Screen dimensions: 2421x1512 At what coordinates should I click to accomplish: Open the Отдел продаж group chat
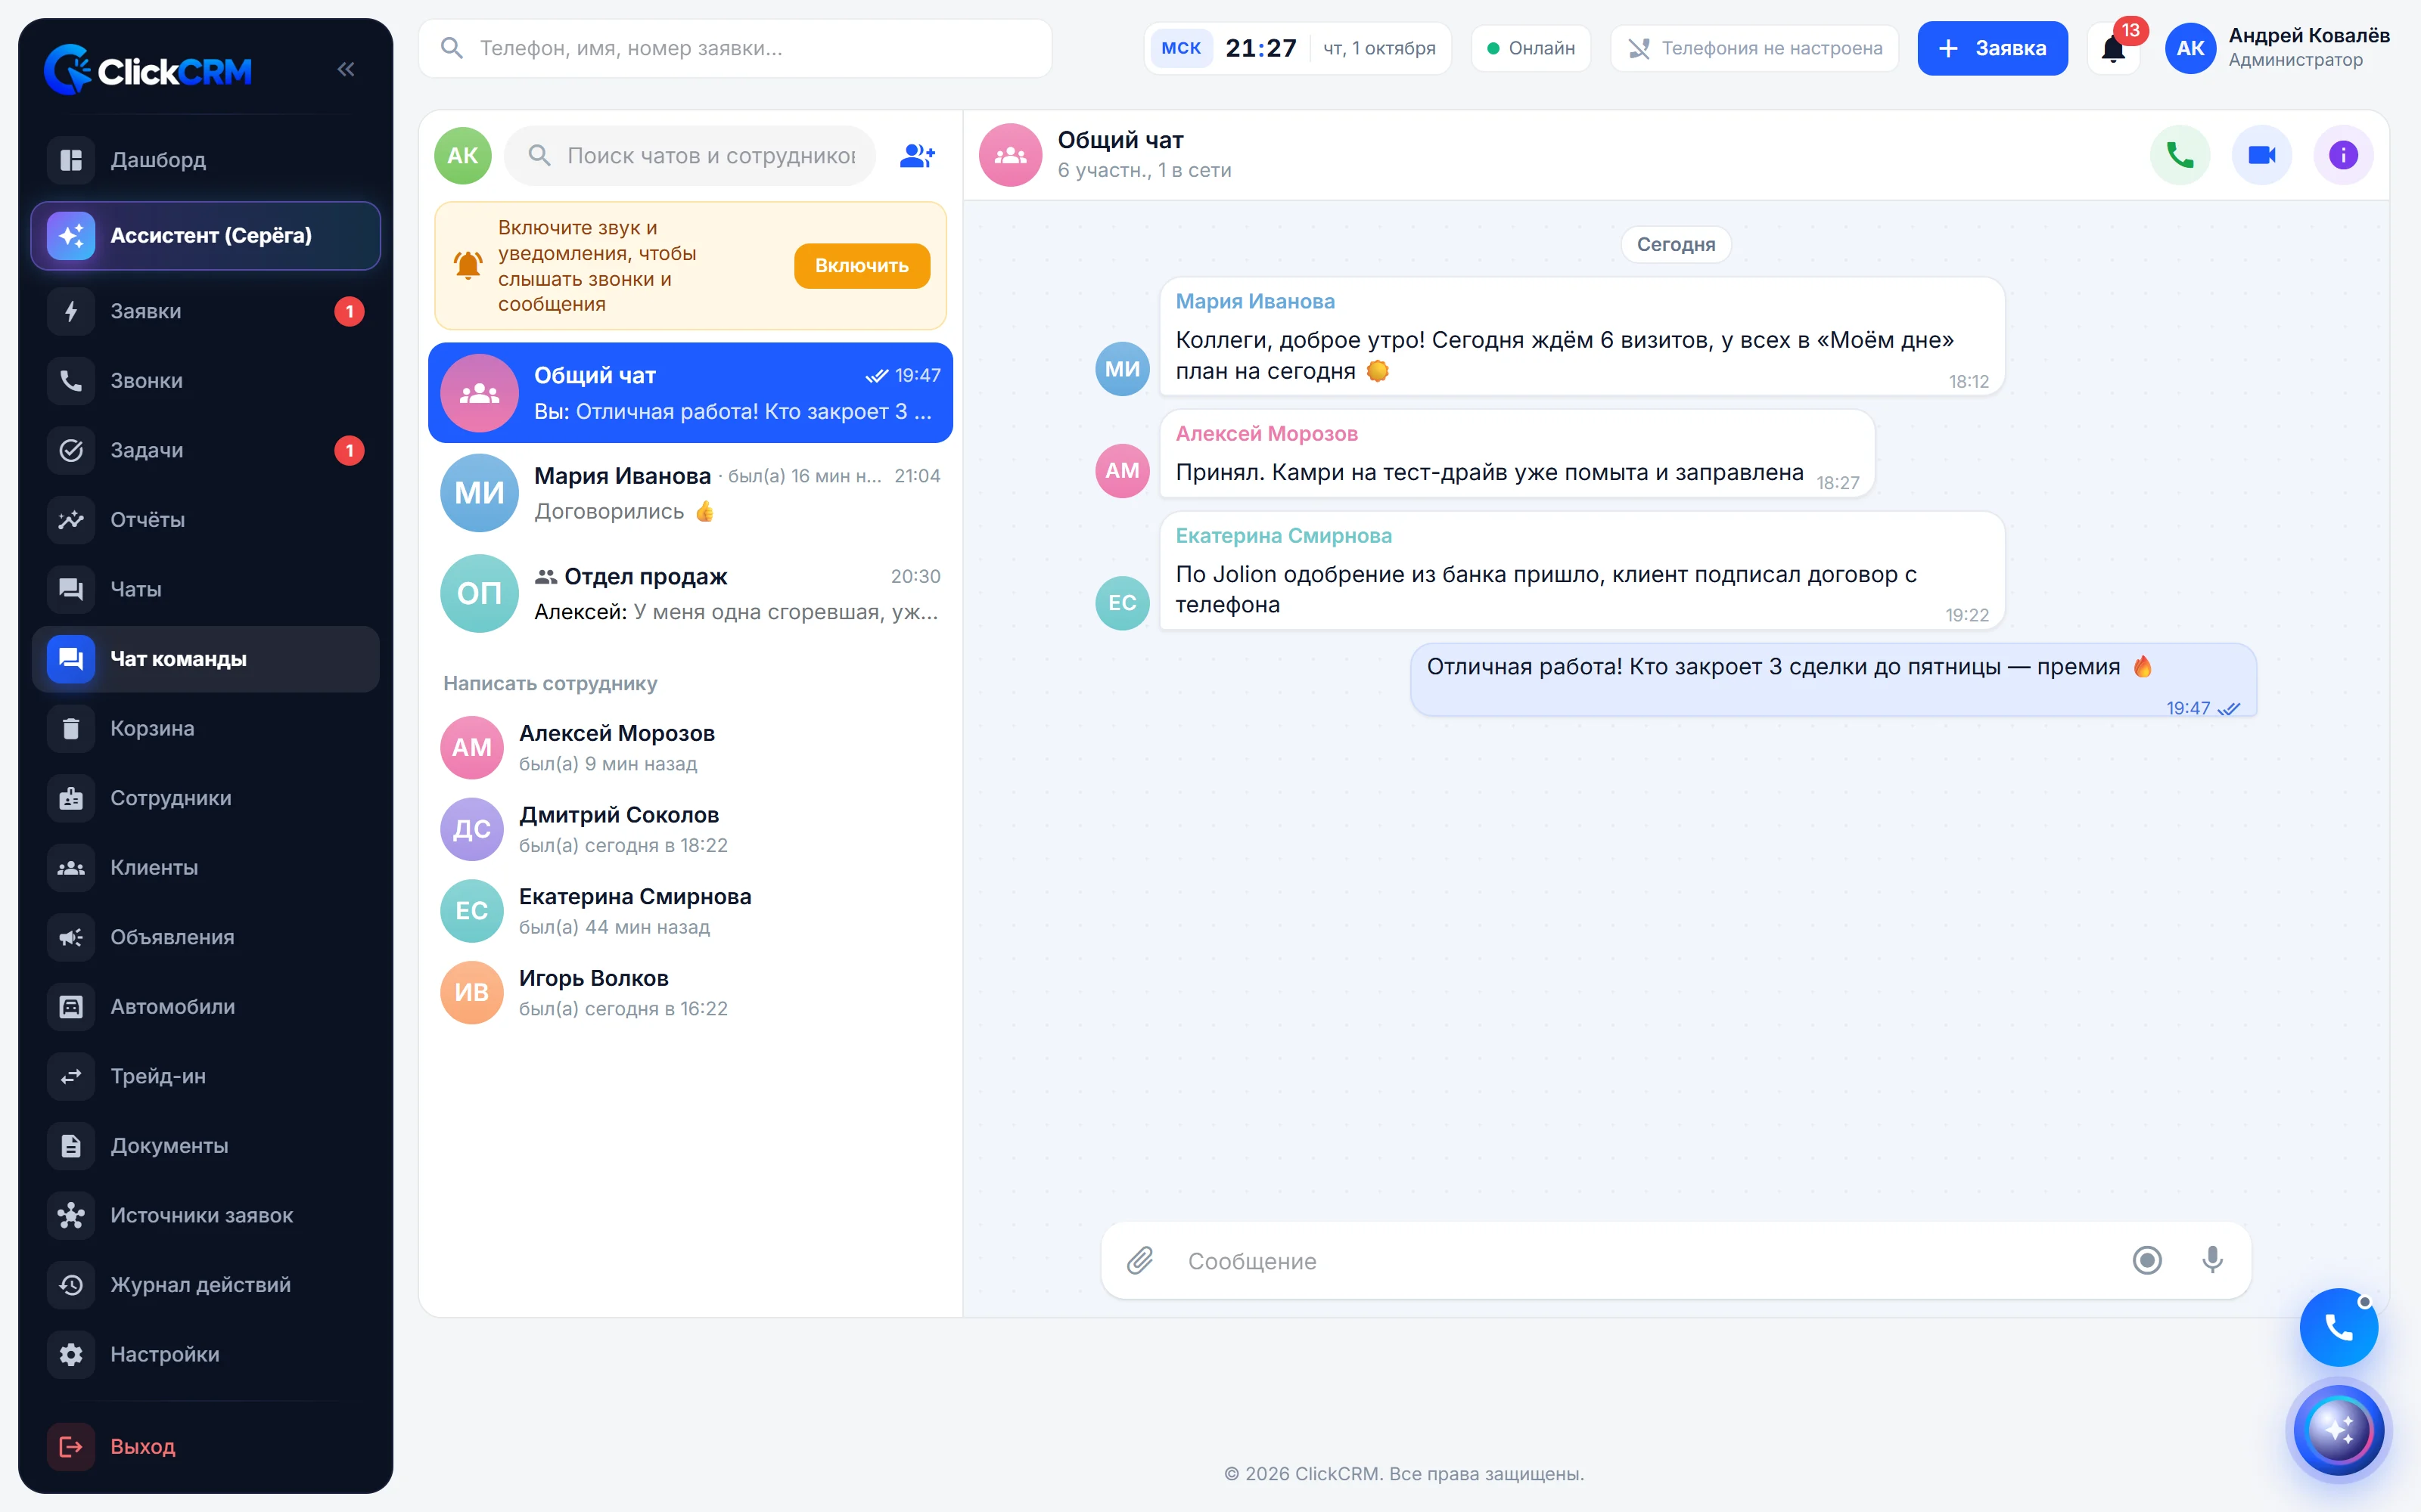point(690,594)
